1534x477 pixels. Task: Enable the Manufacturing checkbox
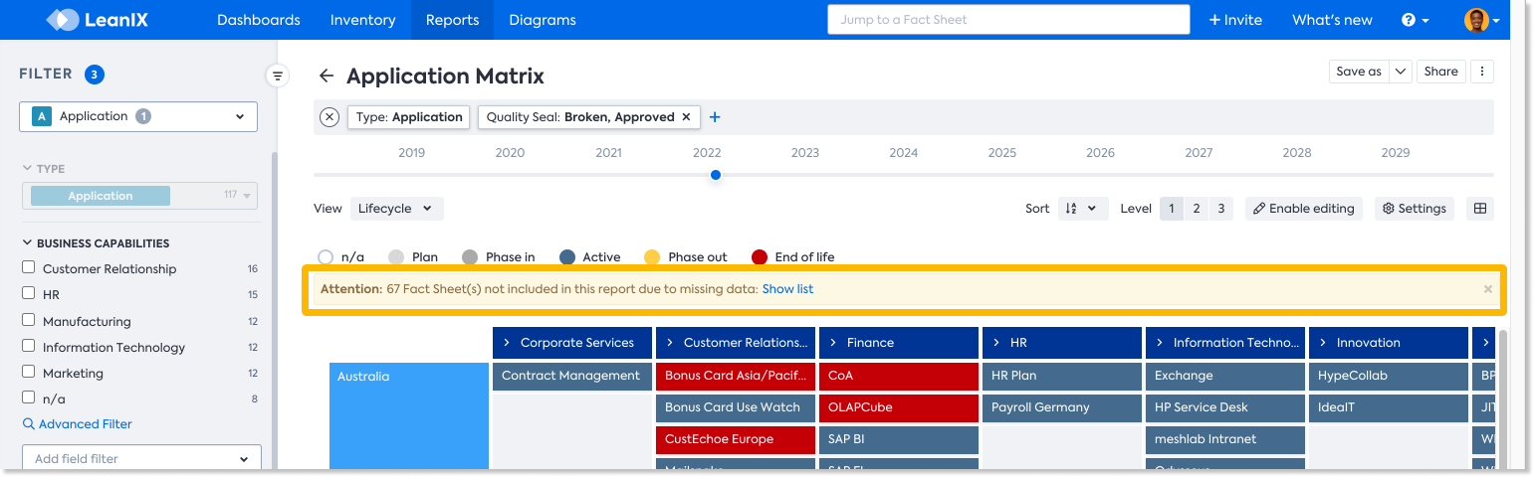click(29, 321)
